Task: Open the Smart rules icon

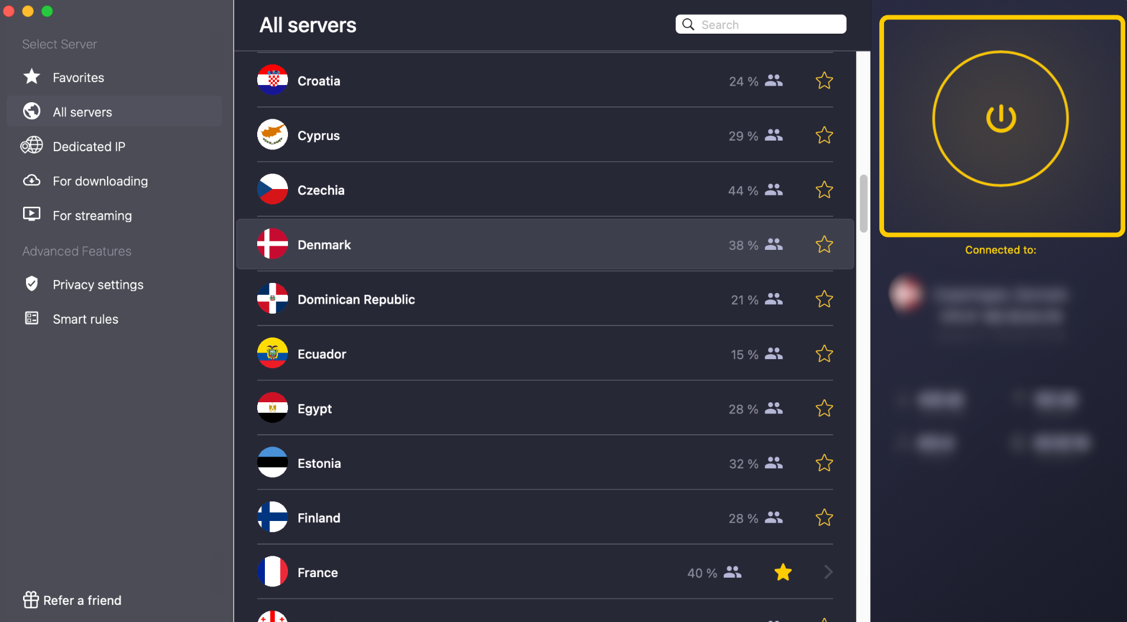Action: point(31,318)
